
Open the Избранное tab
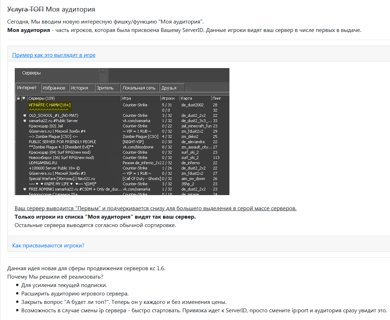54,88
